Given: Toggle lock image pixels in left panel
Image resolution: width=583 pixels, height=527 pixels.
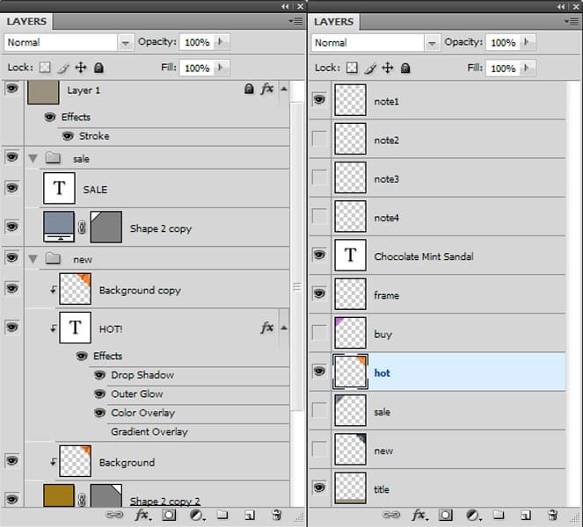Looking at the screenshot, I should (63, 68).
